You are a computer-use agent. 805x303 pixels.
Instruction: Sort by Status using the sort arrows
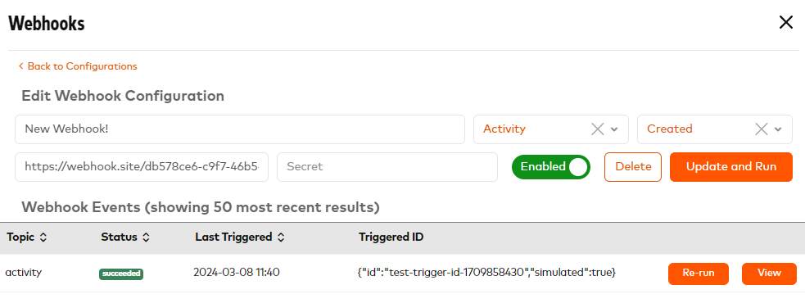click(146, 237)
